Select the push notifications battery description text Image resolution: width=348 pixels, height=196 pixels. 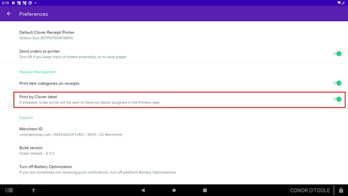coord(98,172)
